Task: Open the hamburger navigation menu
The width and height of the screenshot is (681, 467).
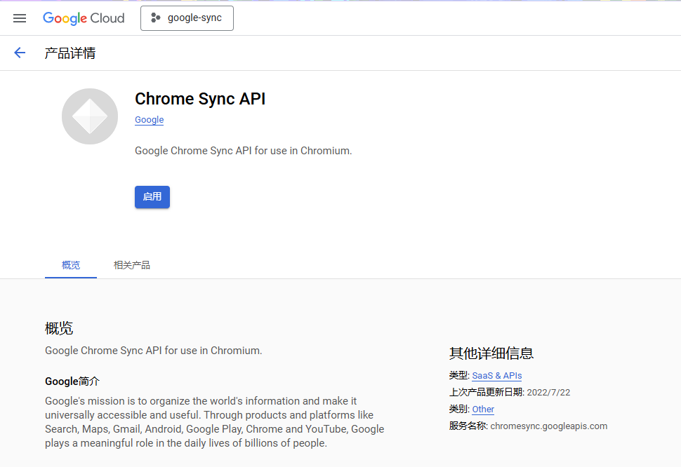Action: pos(20,18)
